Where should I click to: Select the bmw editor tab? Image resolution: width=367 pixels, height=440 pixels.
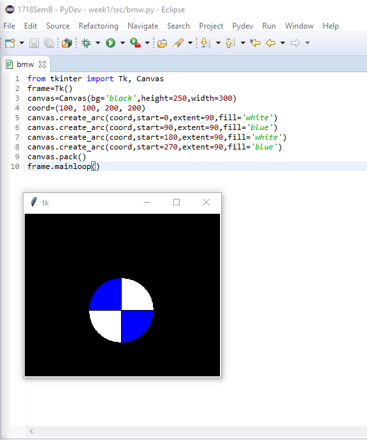coord(25,64)
